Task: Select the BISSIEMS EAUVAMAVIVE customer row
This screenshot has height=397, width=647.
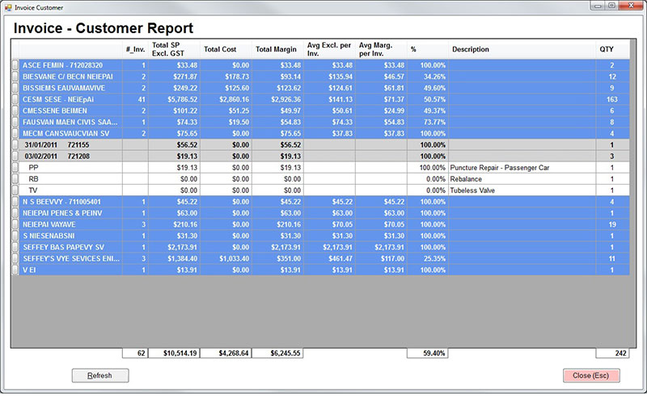Action: pyautogui.click(x=320, y=88)
